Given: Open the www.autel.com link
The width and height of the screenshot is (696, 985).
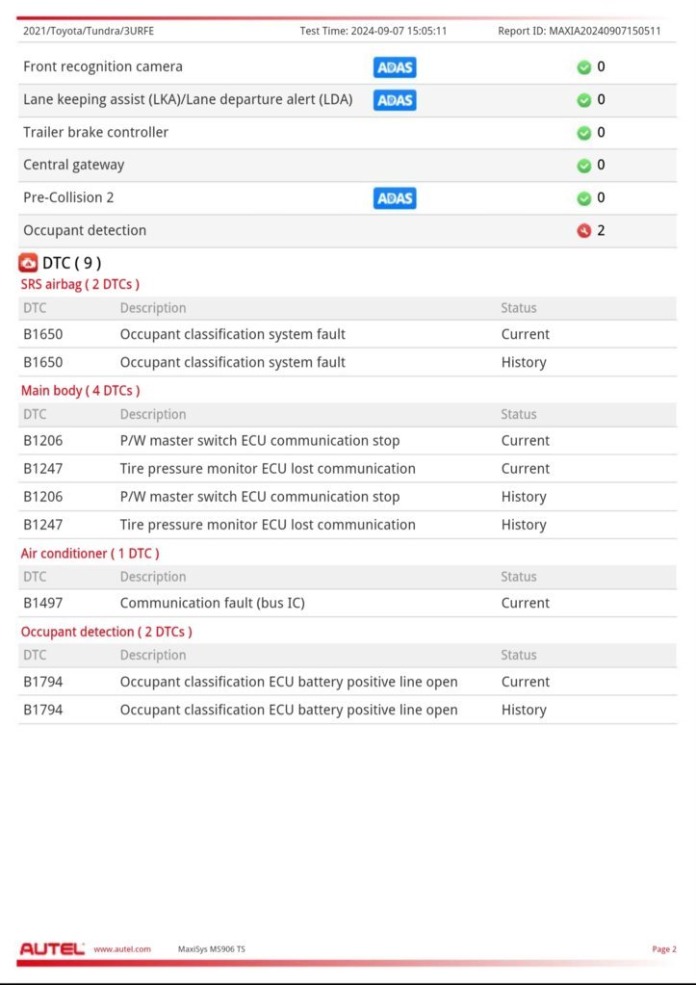Looking at the screenshot, I should (x=122, y=949).
